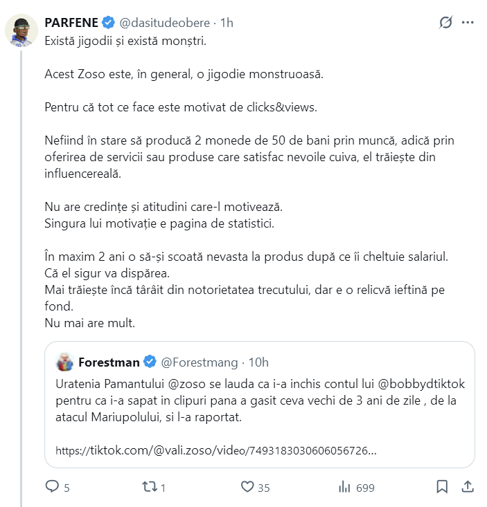Open the 1h post timestamp
Image resolution: width=487 pixels, height=507 pixels.
(x=227, y=23)
